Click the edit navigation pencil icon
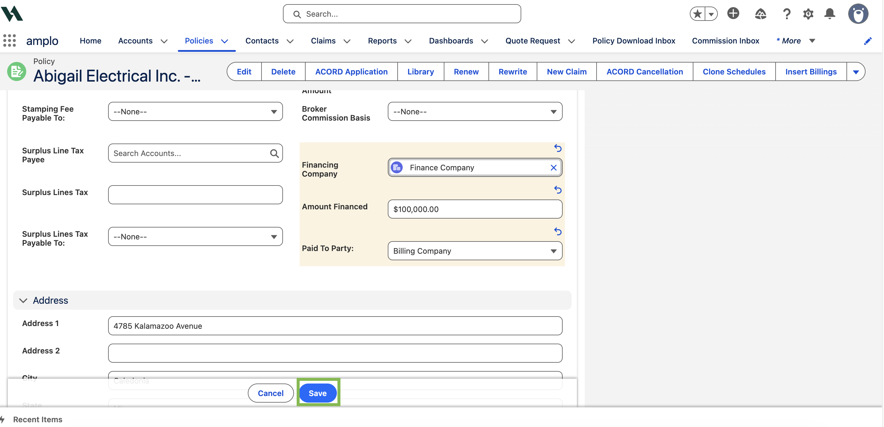This screenshot has width=884, height=427. 868,41
